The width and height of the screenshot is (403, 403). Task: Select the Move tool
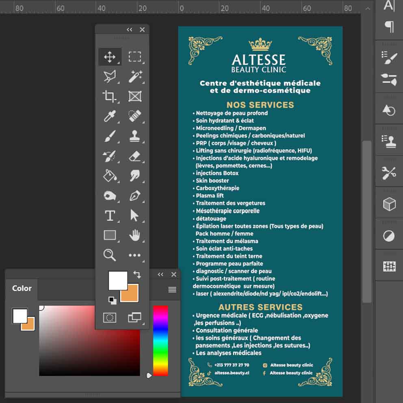coord(110,57)
